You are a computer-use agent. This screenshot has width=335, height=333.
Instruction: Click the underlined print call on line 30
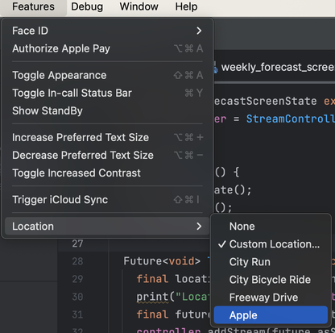click(153, 297)
